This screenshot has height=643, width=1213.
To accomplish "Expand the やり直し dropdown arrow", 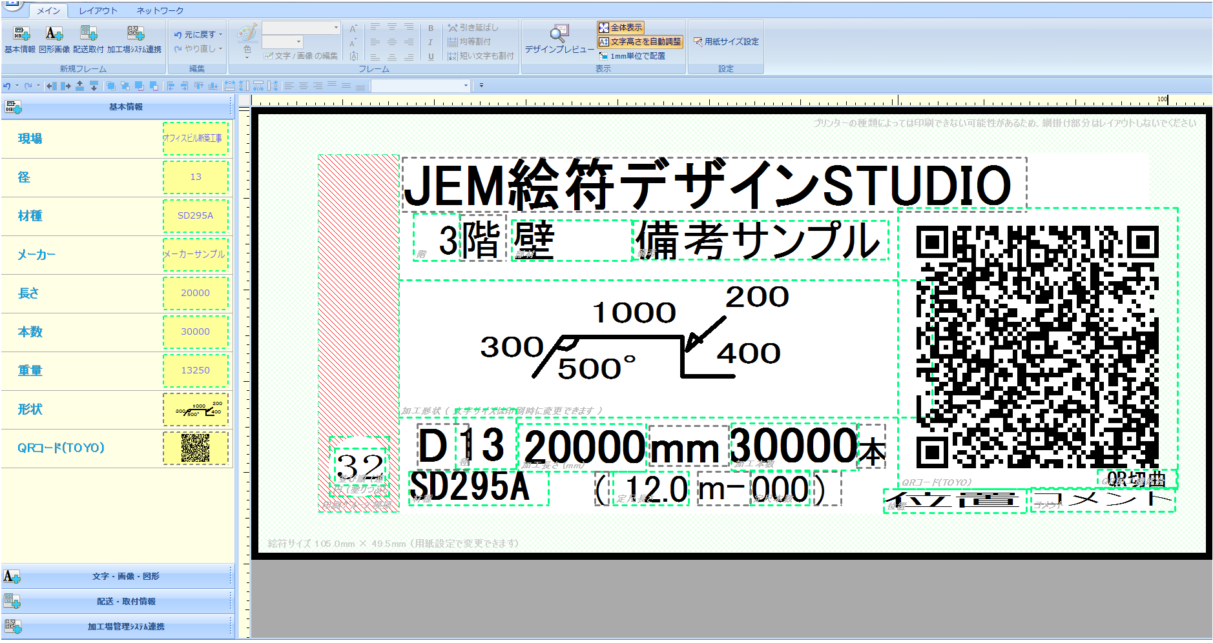I will pyautogui.click(x=220, y=49).
